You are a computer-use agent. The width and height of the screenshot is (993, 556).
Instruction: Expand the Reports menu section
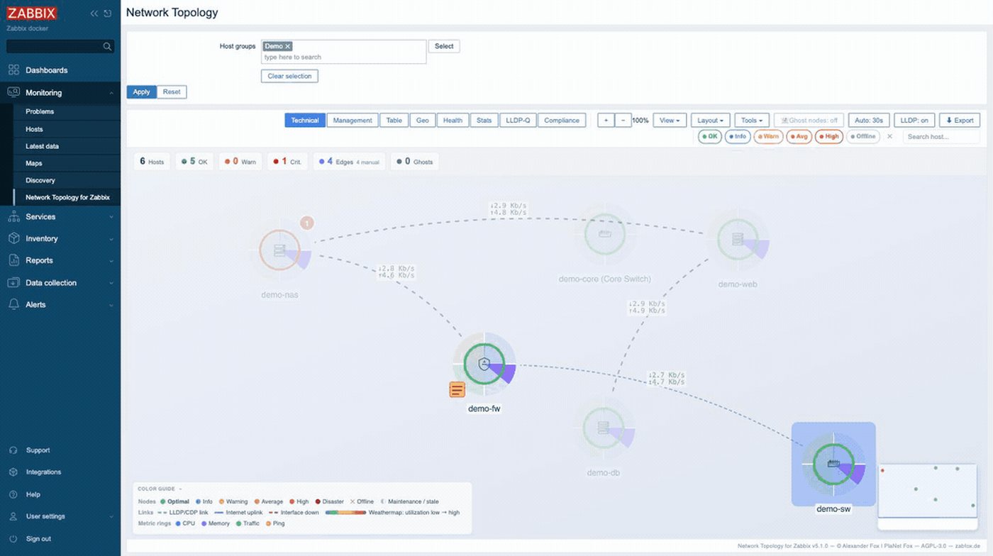coord(60,260)
